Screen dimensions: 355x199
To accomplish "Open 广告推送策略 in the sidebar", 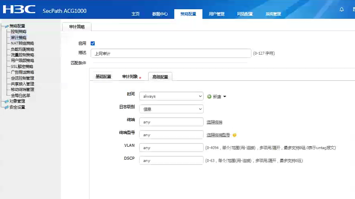I will click(x=22, y=72).
